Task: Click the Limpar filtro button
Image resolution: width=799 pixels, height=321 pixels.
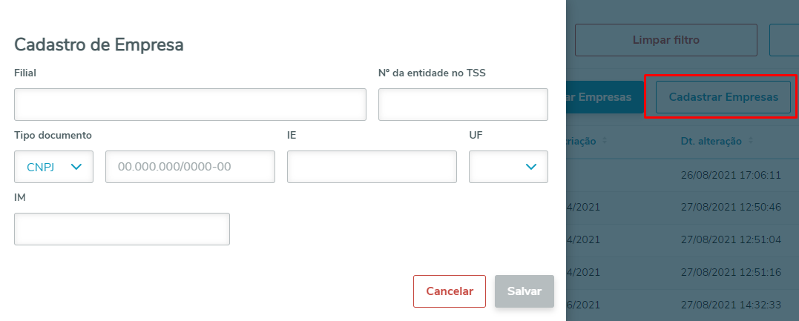Action: tap(665, 40)
